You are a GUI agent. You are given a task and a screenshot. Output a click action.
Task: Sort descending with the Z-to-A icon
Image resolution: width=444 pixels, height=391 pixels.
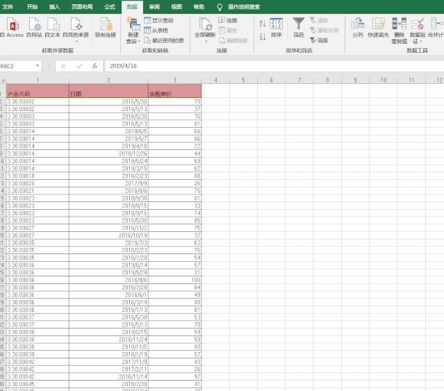click(263, 37)
